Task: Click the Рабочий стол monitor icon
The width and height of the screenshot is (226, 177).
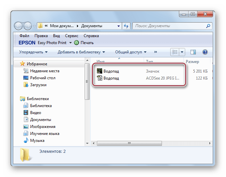Action: click(x=26, y=78)
